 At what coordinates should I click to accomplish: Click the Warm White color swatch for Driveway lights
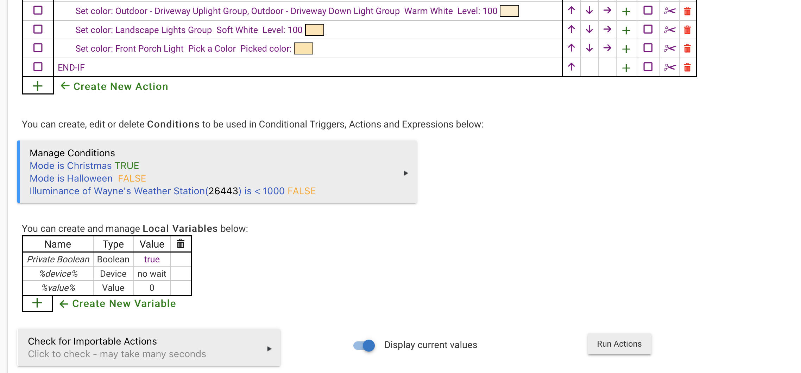[x=509, y=11]
